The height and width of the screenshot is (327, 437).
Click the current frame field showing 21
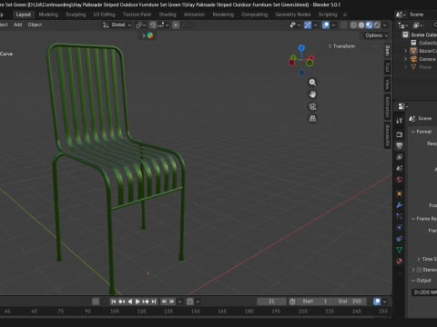coord(271,302)
